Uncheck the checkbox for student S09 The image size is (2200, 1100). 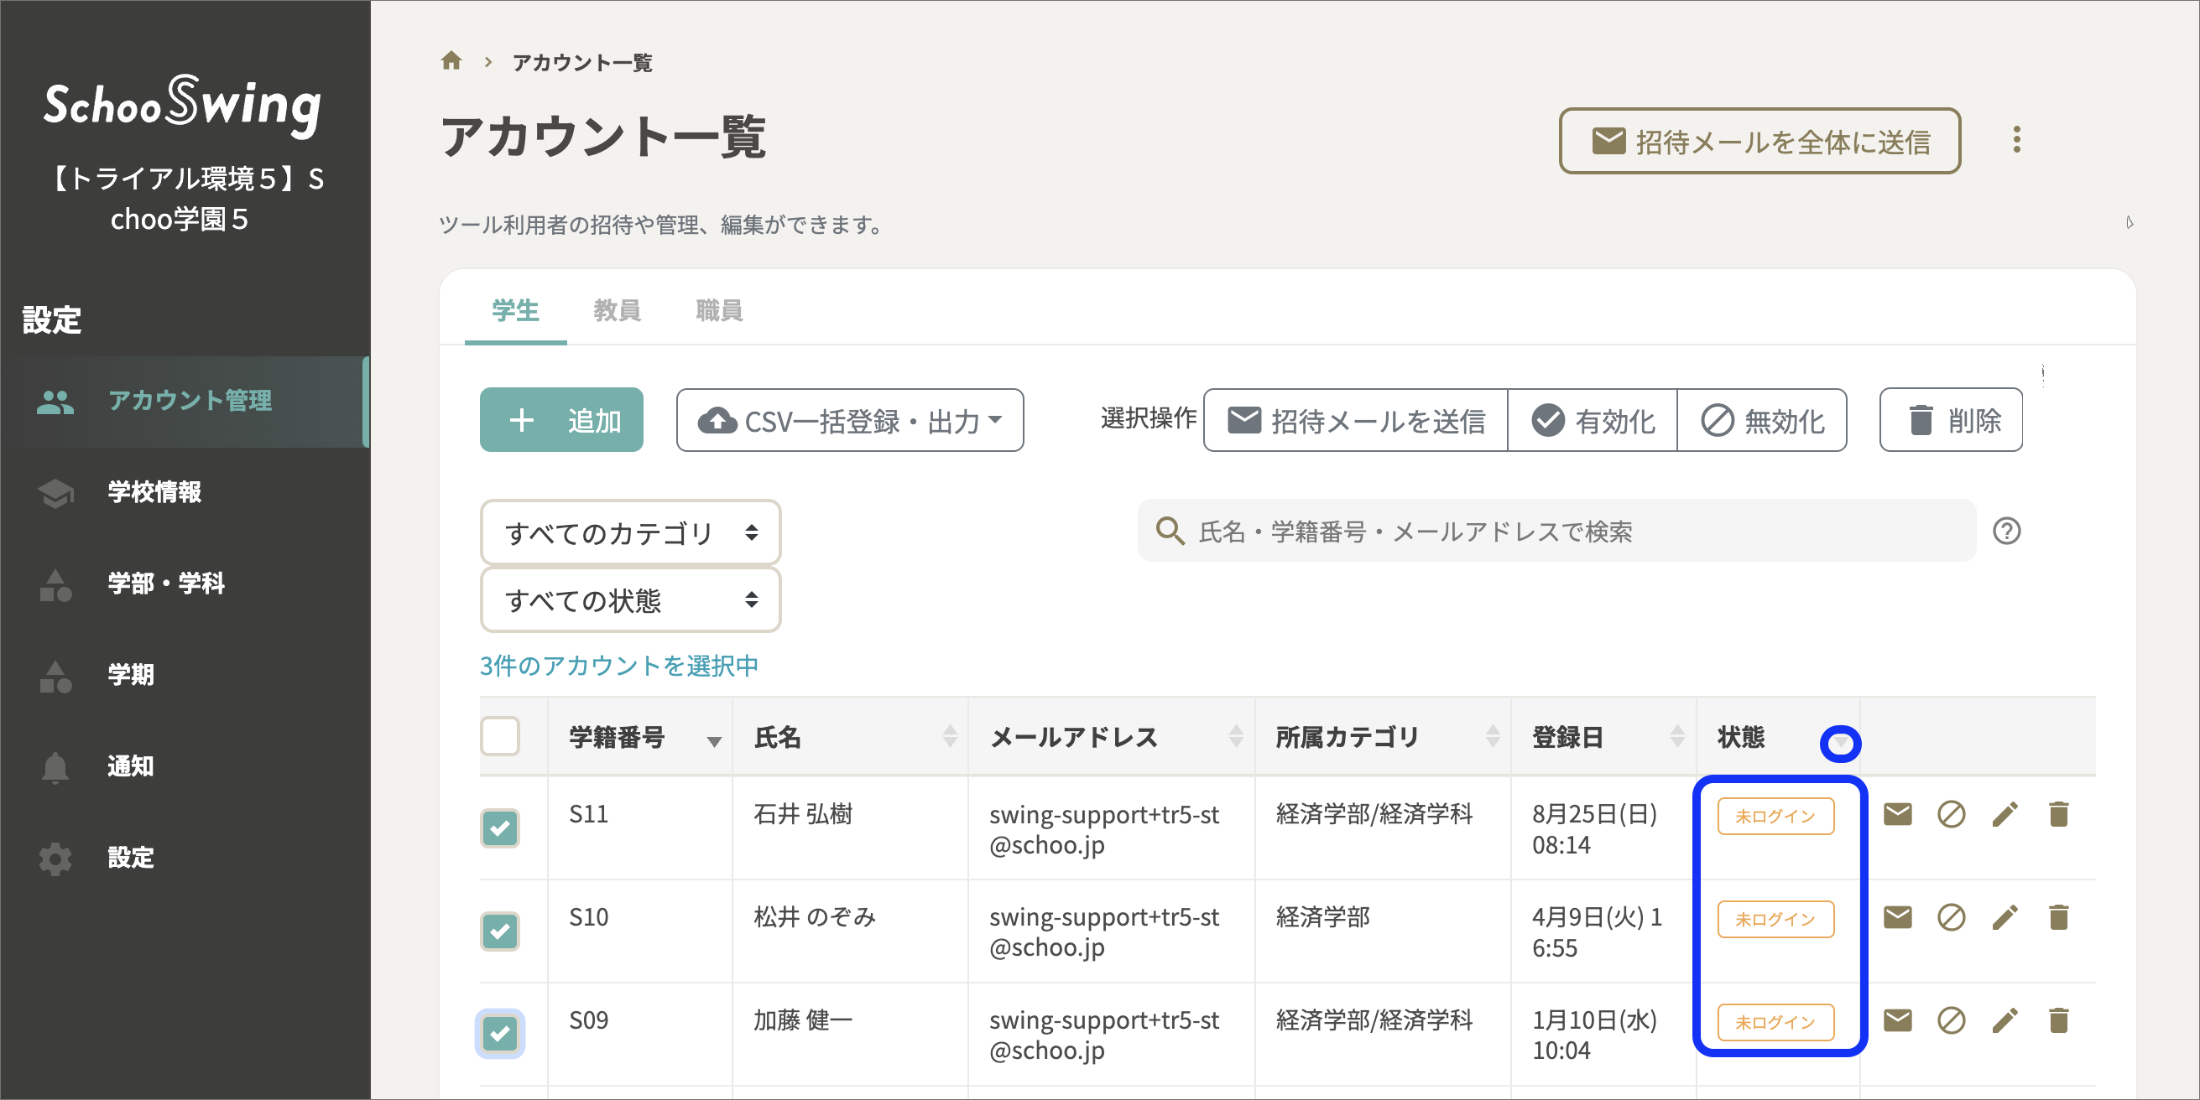point(499,1035)
